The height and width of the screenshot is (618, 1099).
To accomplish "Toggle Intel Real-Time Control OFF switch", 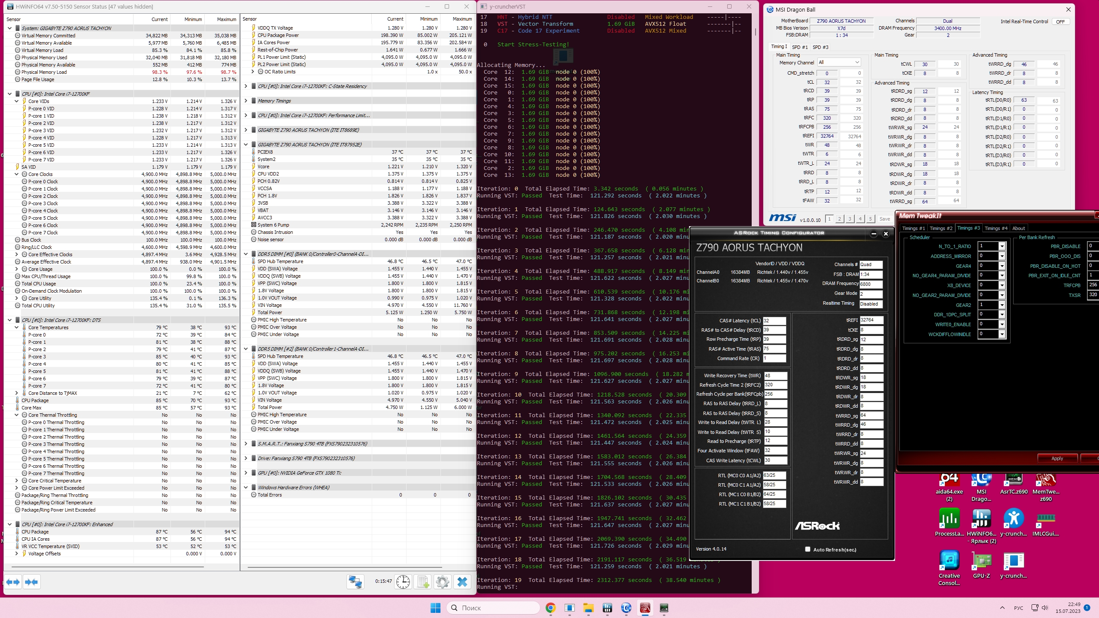I will tap(1060, 21).
